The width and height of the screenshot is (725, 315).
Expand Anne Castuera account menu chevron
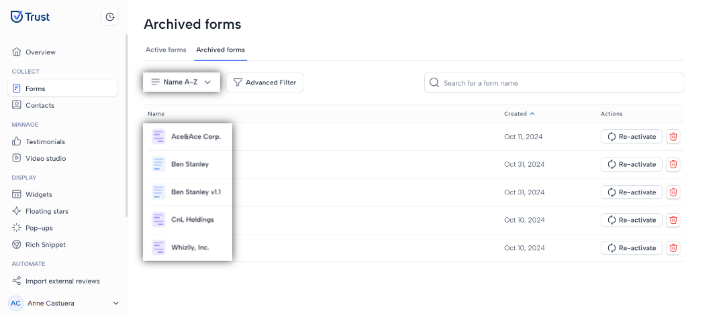tap(115, 304)
